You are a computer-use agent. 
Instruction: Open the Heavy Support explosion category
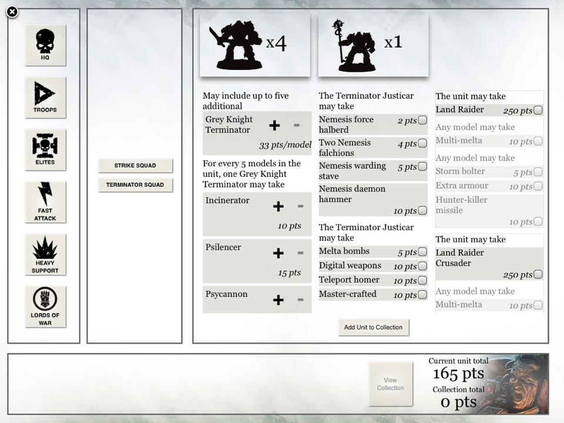click(x=45, y=254)
